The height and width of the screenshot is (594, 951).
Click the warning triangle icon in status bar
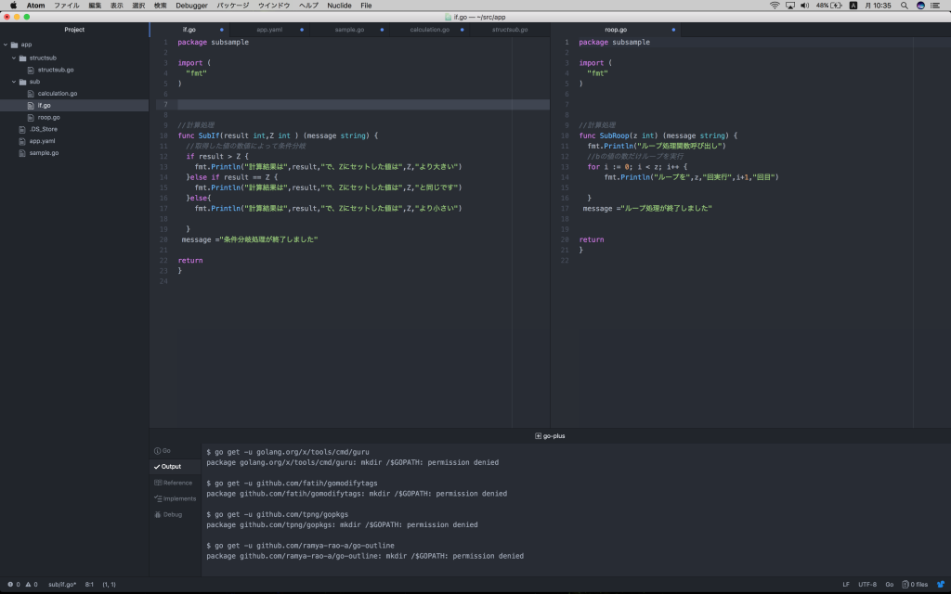pos(29,585)
